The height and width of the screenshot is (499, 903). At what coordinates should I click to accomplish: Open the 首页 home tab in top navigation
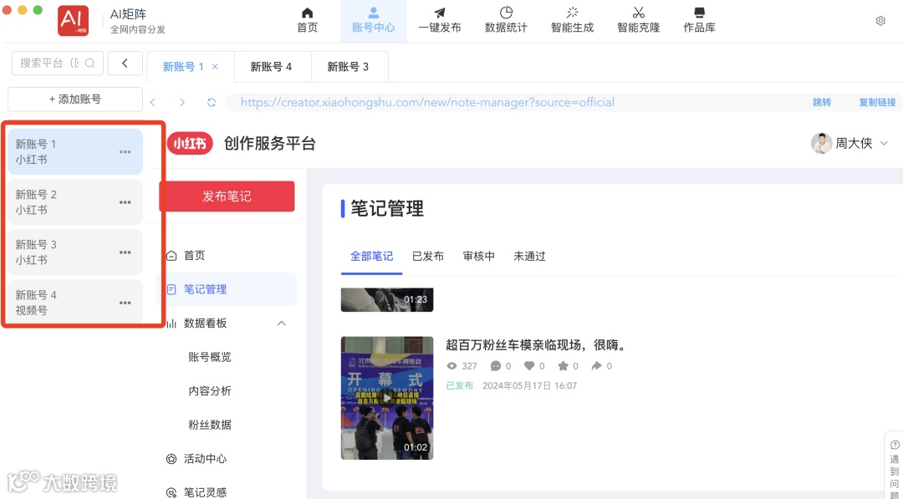click(307, 21)
